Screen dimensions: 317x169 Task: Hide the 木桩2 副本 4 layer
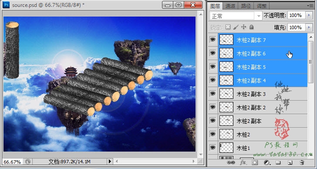tap(212, 80)
